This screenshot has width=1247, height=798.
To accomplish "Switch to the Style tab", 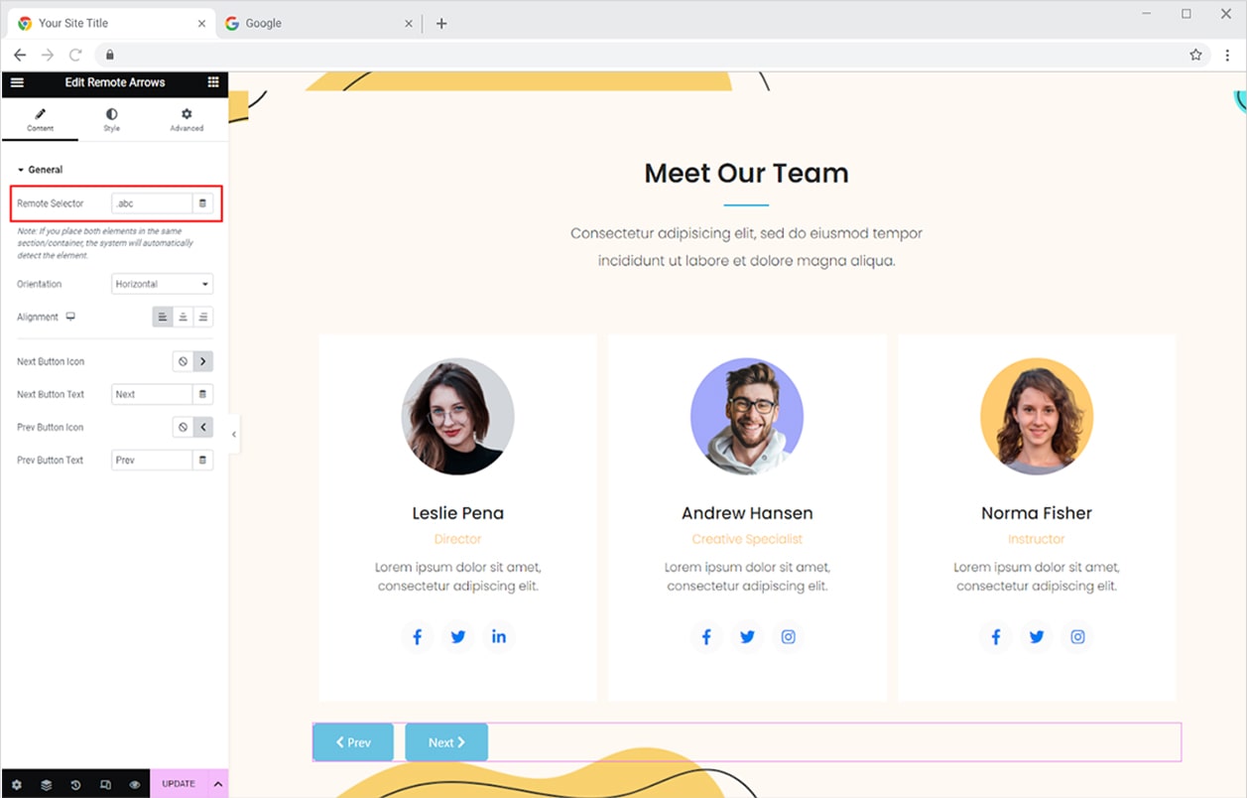I will coord(111,120).
